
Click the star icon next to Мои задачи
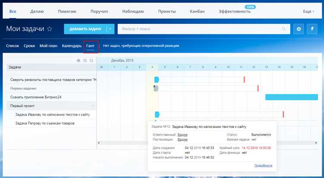click(x=49, y=29)
